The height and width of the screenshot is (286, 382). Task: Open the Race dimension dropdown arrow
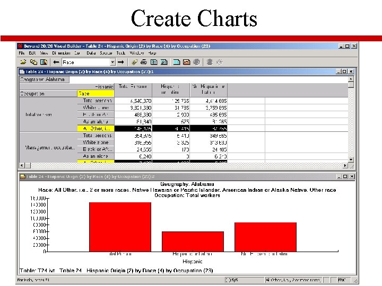coord(112,62)
